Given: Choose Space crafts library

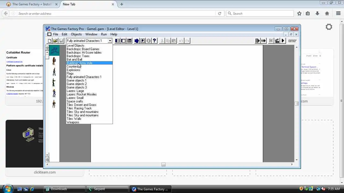Looking at the screenshot, I should pyautogui.click(x=89, y=101).
